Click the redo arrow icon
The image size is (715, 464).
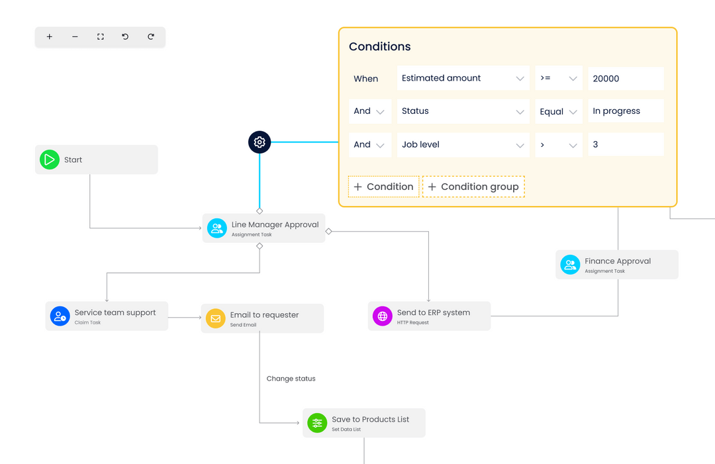point(151,37)
